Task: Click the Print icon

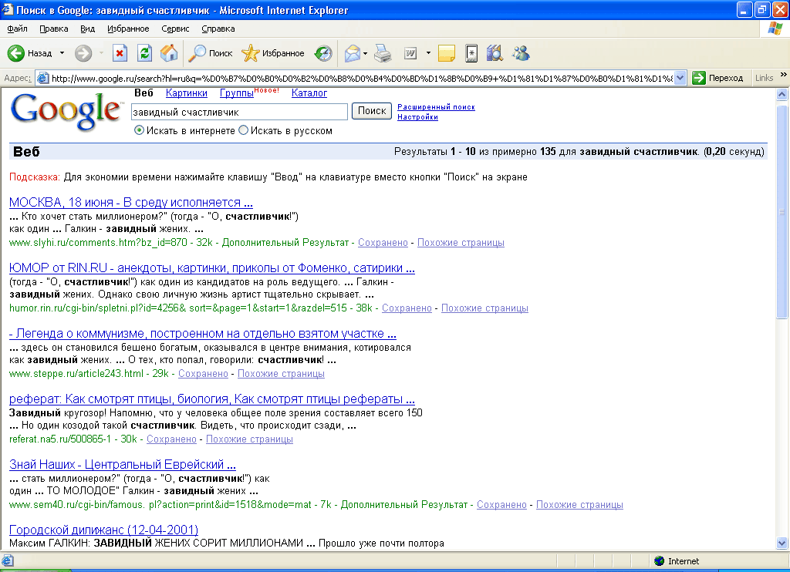Action: (383, 53)
